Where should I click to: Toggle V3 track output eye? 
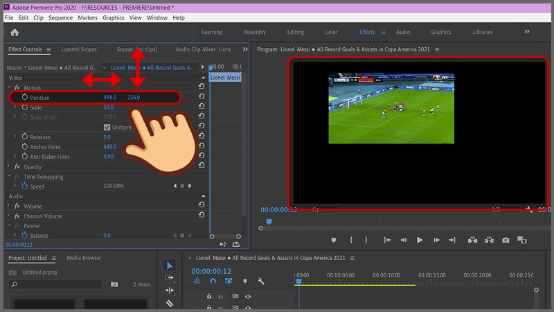point(248,297)
